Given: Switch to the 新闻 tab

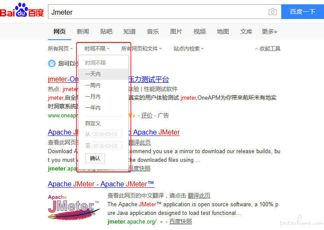Looking at the screenshot, I should point(83,32).
